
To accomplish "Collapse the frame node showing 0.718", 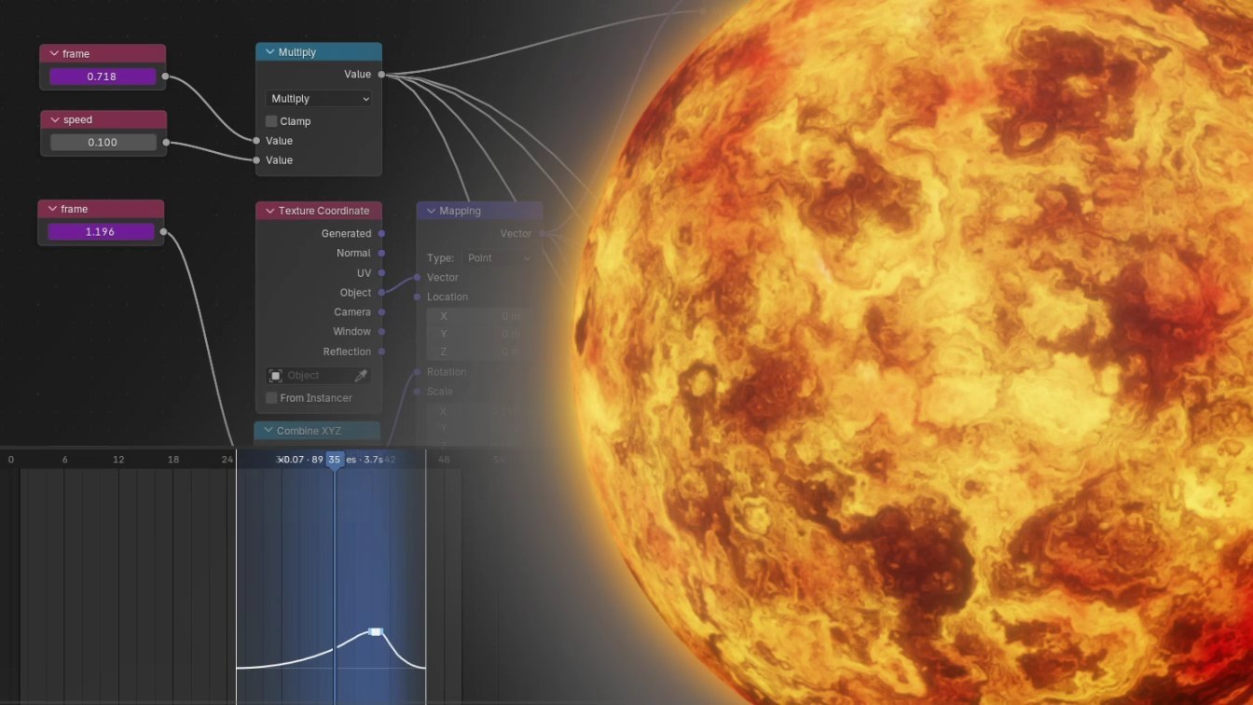I will tap(54, 54).
